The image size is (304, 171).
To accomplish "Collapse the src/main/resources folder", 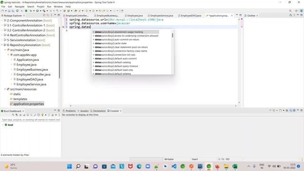I will click(5, 89).
